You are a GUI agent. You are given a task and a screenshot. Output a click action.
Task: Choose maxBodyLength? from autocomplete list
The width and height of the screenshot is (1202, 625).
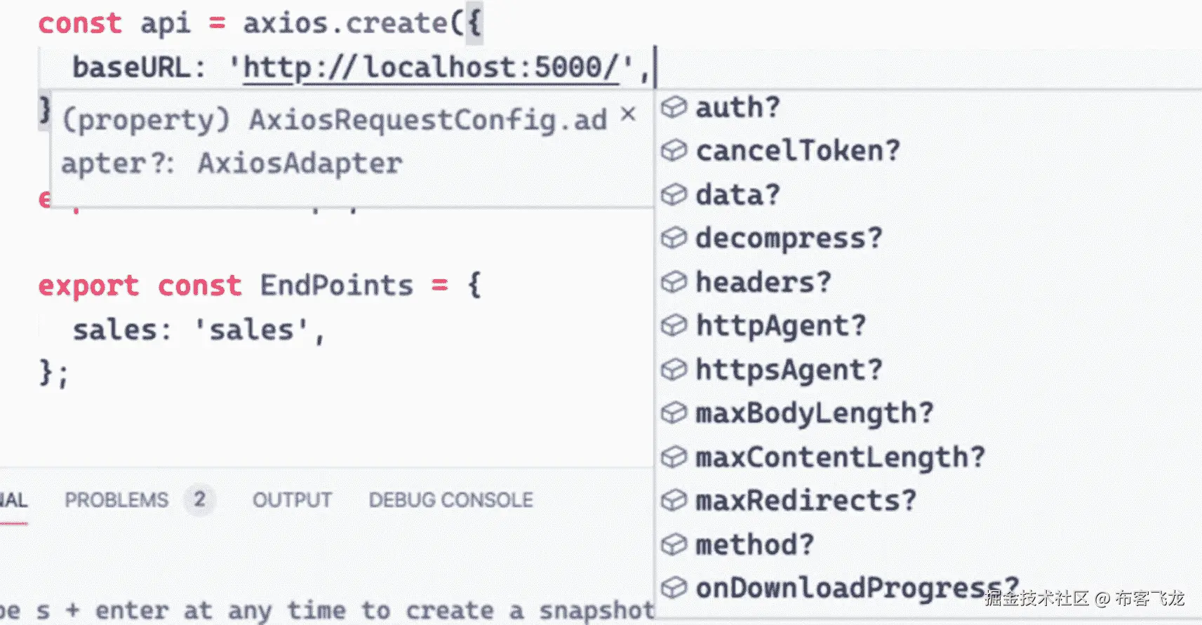(x=814, y=413)
